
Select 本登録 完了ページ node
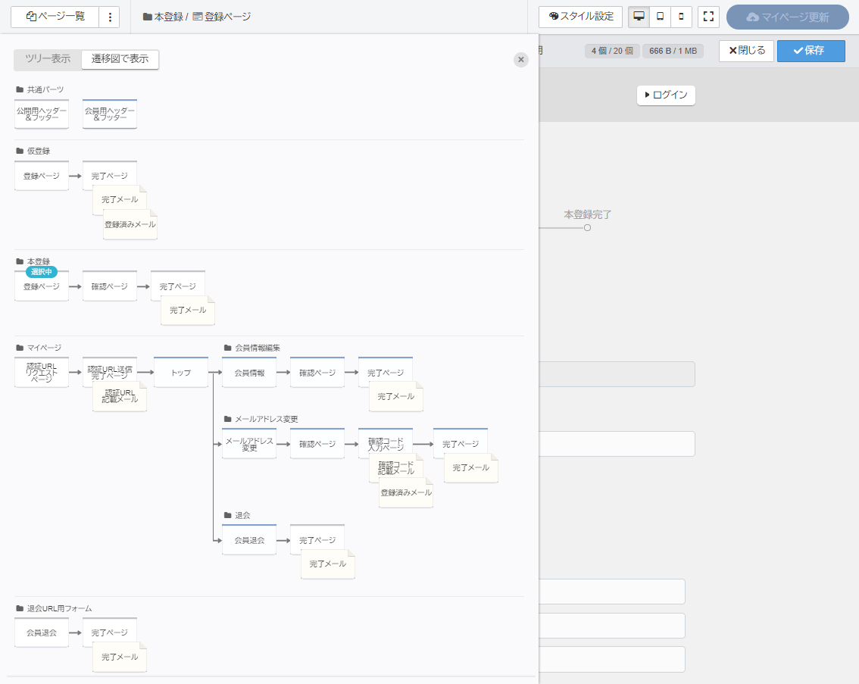click(177, 286)
